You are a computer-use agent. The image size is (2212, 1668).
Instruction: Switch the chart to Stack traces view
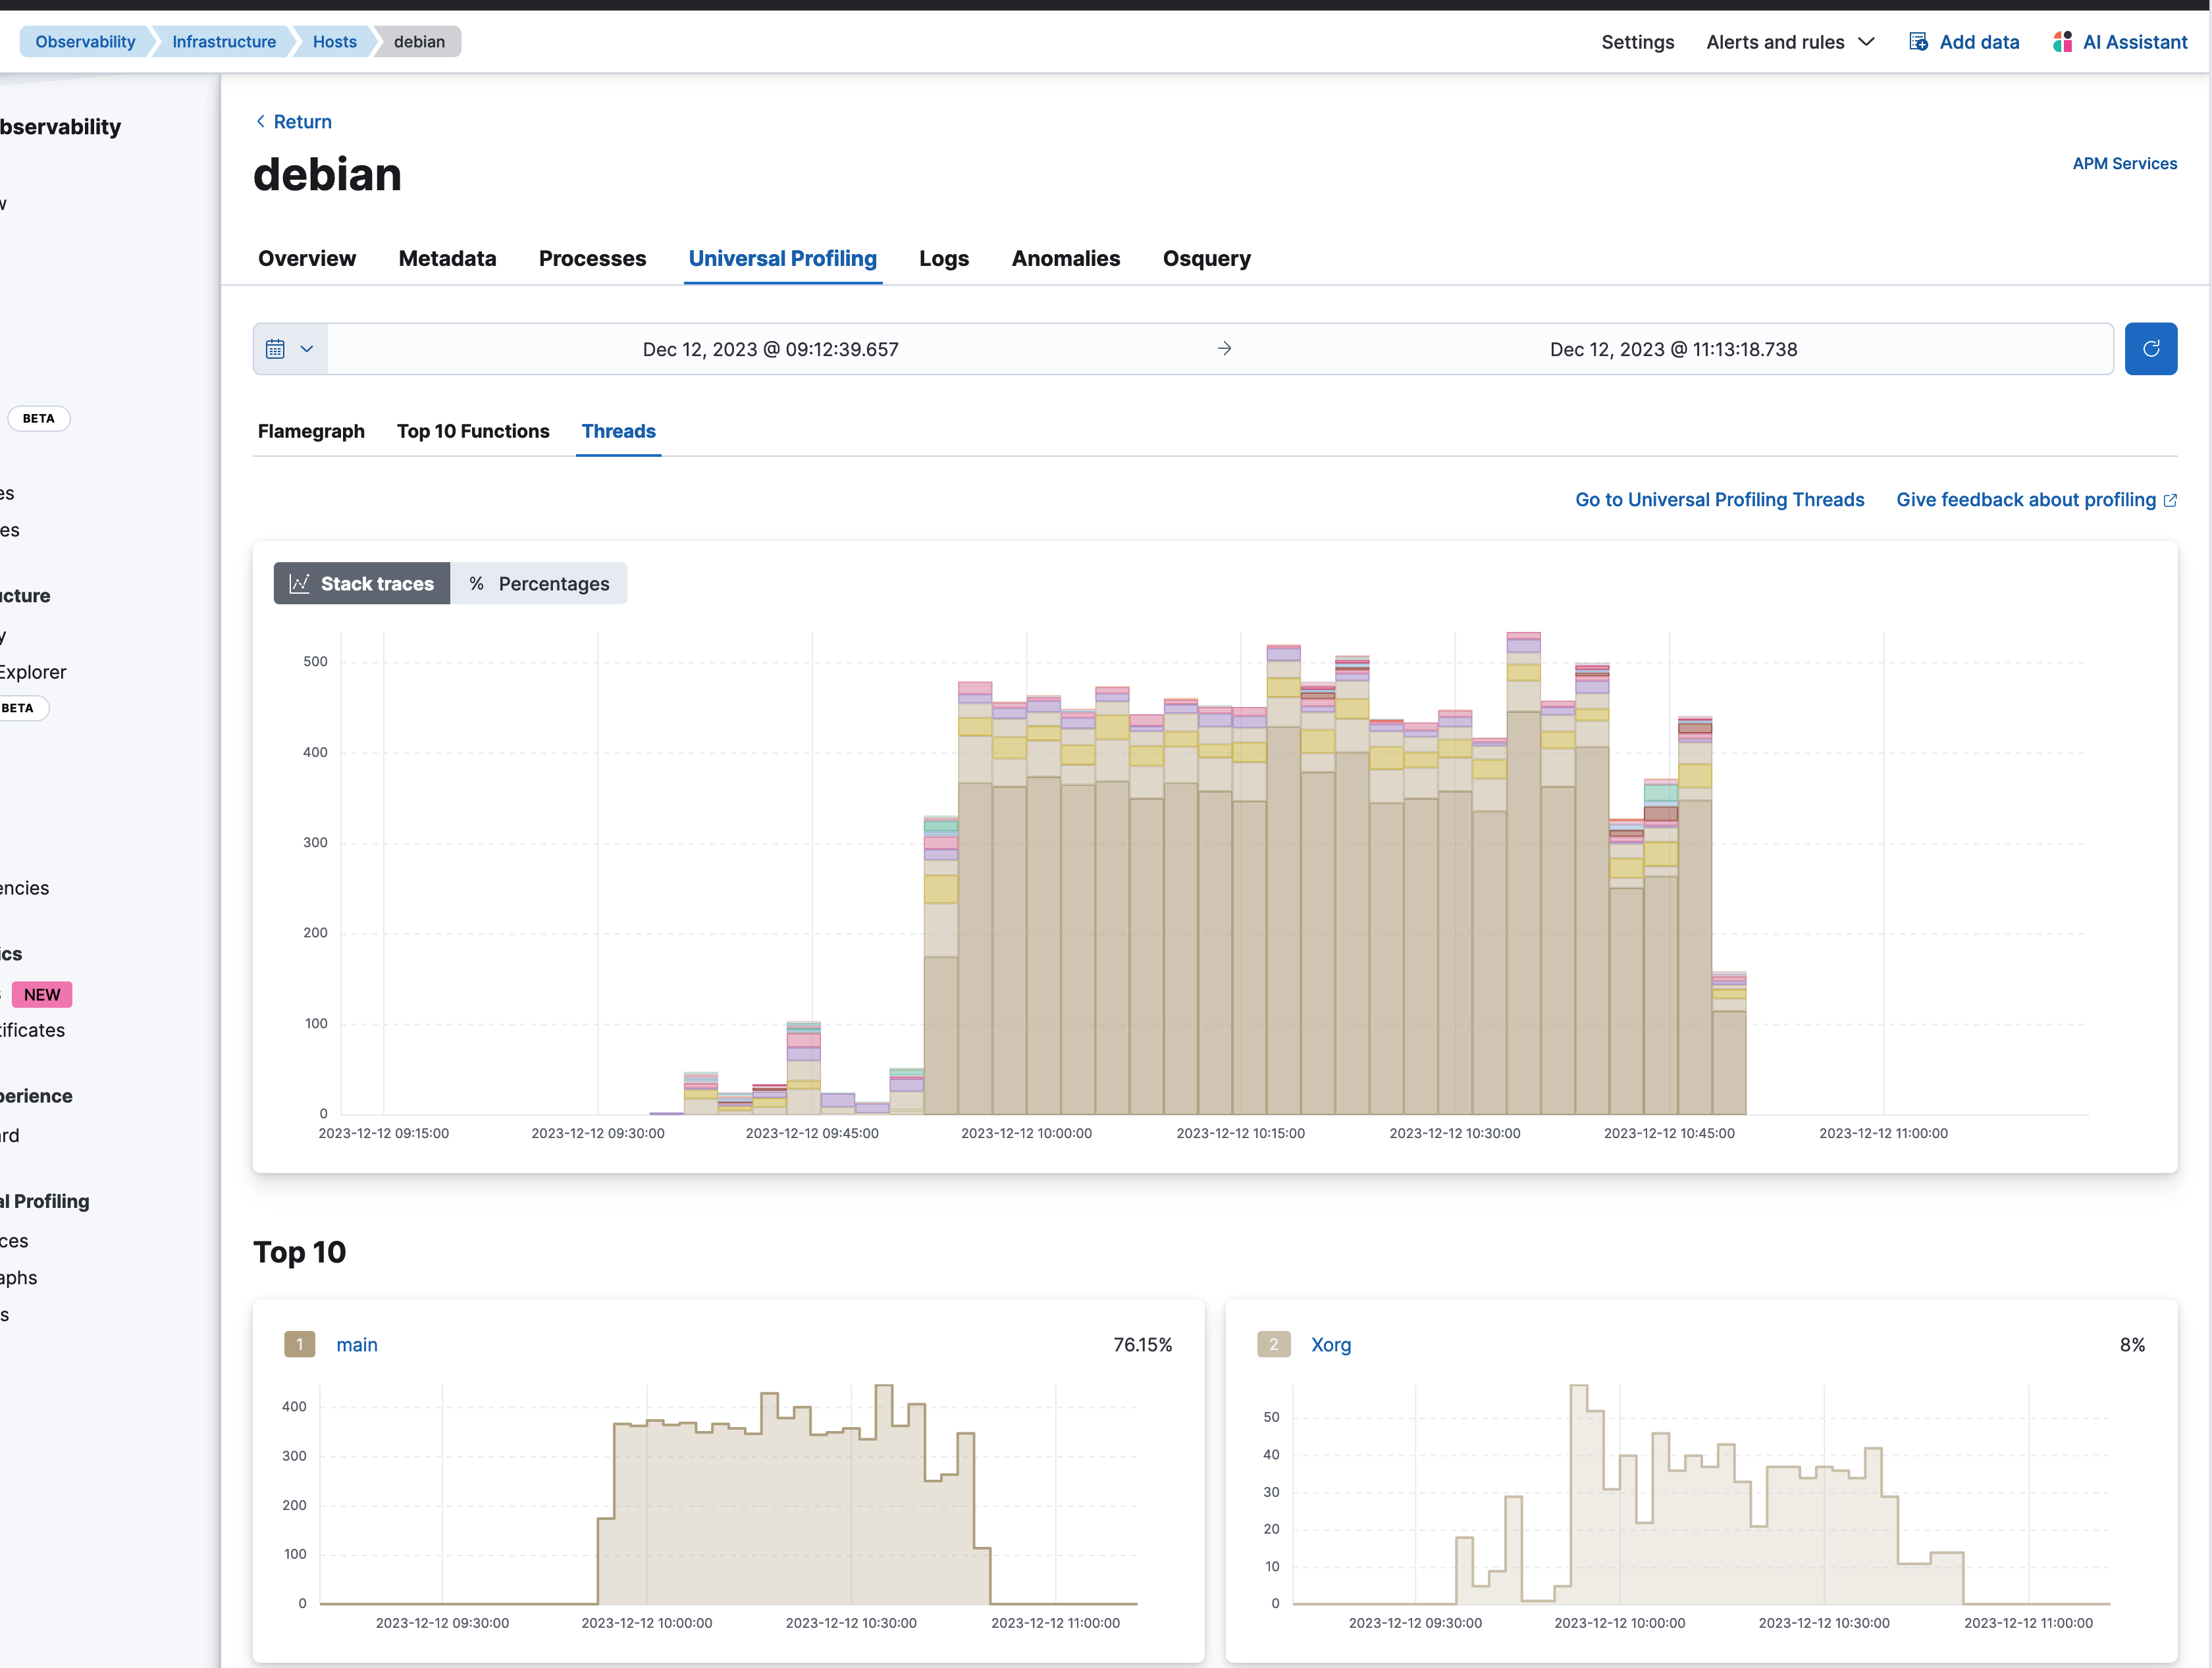362,583
